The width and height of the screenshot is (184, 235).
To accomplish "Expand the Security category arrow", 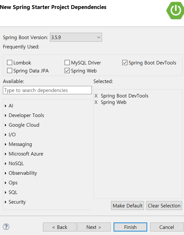I will click(5, 202).
